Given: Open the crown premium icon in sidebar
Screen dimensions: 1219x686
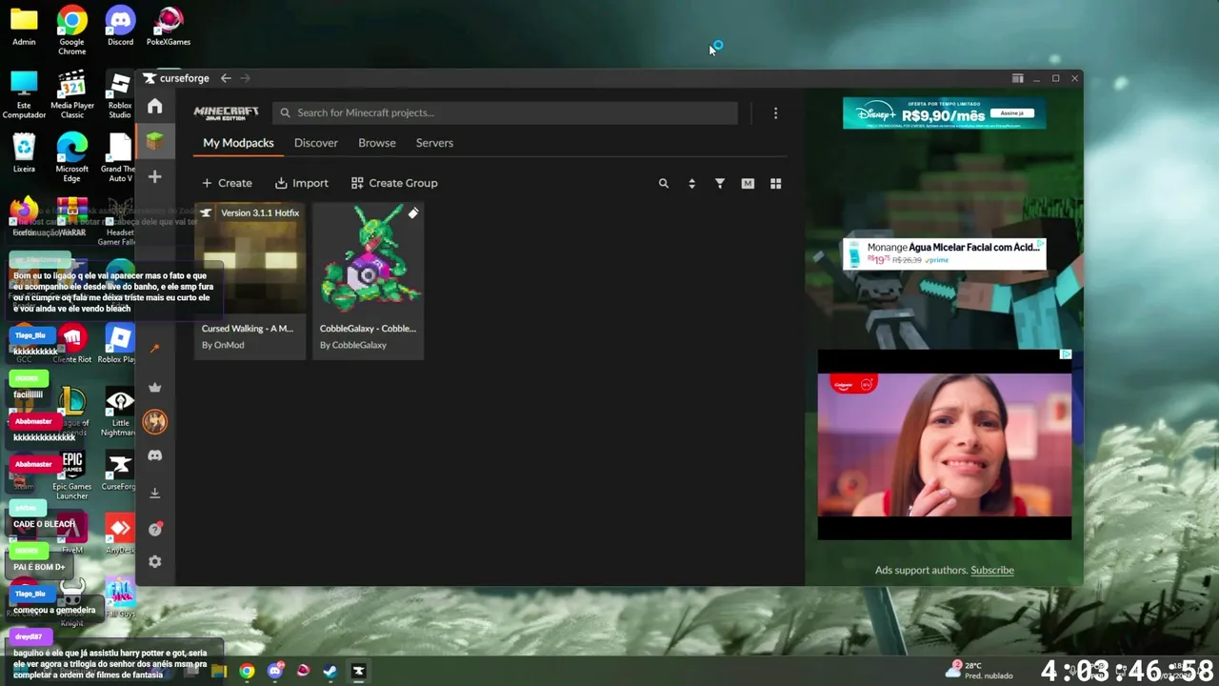Looking at the screenshot, I should [154, 387].
